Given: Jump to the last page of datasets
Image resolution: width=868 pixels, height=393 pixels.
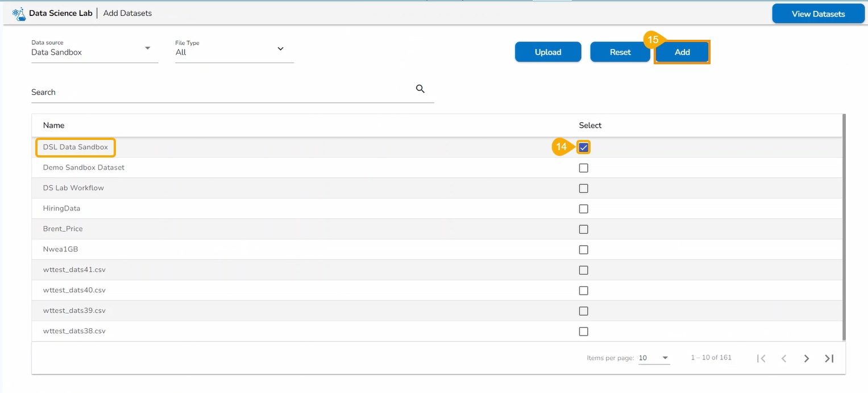Looking at the screenshot, I should click(829, 358).
